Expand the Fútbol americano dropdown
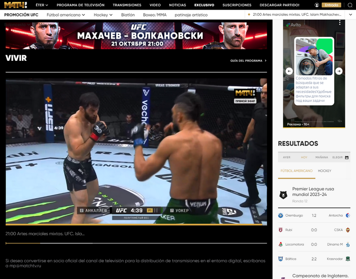The height and width of the screenshot is (279, 356). pos(66,15)
